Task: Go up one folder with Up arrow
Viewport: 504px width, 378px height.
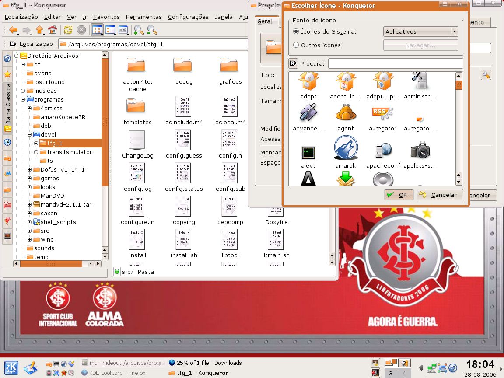Action: [39, 30]
